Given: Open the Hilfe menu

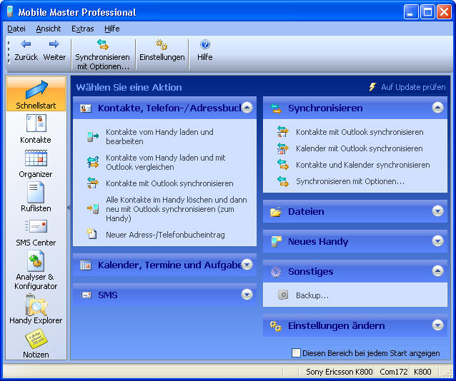Looking at the screenshot, I should click(112, 29).
